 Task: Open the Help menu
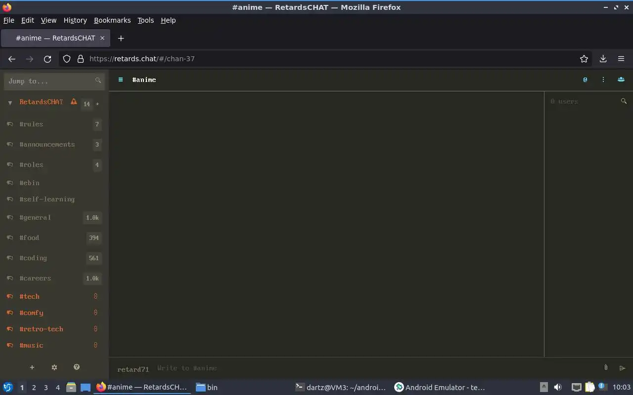click(x=168, y=20)
